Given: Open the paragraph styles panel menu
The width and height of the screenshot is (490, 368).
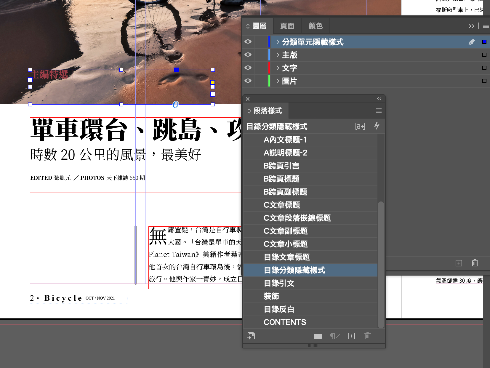Looking at the screenshot, I should (x=378, y=111).
